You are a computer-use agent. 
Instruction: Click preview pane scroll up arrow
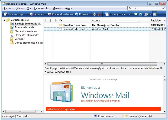164,77
